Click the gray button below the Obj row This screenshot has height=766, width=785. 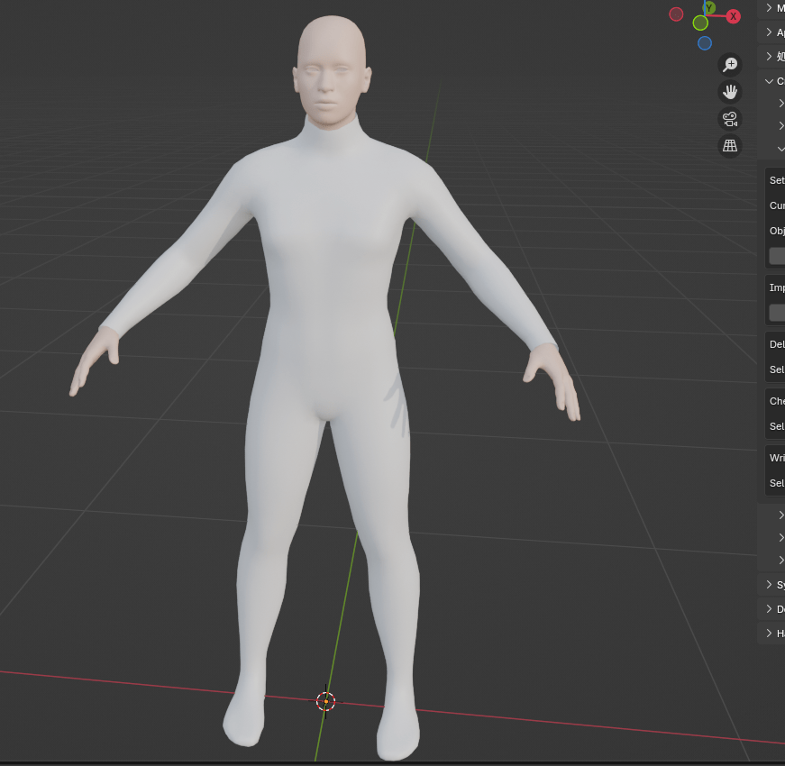pyautogui.click(x=776, y=256)
